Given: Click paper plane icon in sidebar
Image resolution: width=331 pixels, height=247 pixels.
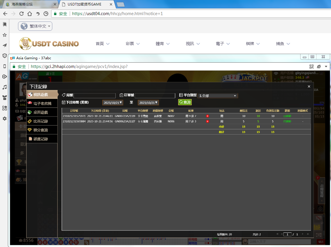Looking at the screenshot, I should pos(5,45).
